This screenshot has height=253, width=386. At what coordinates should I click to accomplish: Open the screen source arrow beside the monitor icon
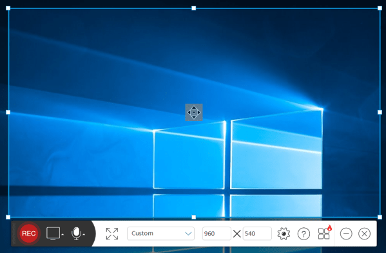click(63, 234)
